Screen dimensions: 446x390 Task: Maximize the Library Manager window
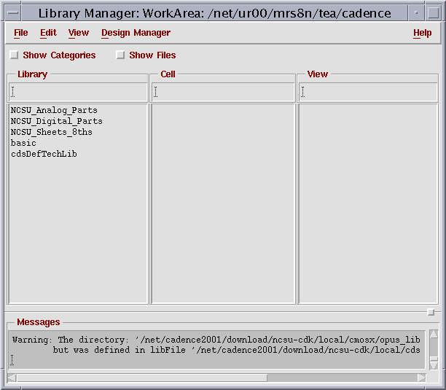(433, 13)
